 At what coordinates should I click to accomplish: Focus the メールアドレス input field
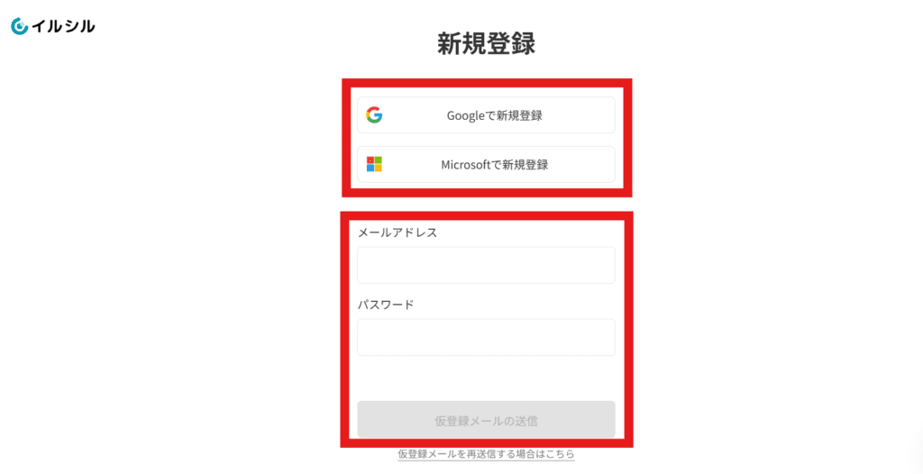tap(486, 266)
